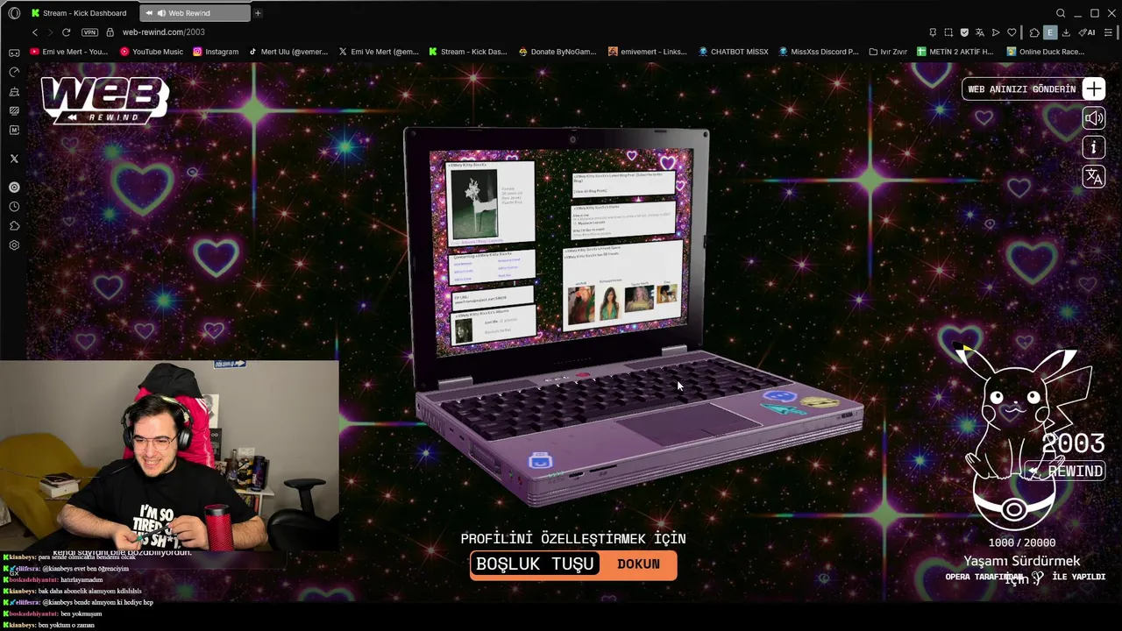Open MissXss Discord bookmark
Viewport: 1122px width, 631px height.
tap(819, 52)
